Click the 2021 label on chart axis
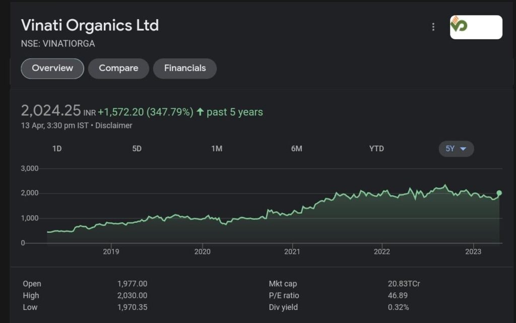516x323 pixels. tap(292, 251)
